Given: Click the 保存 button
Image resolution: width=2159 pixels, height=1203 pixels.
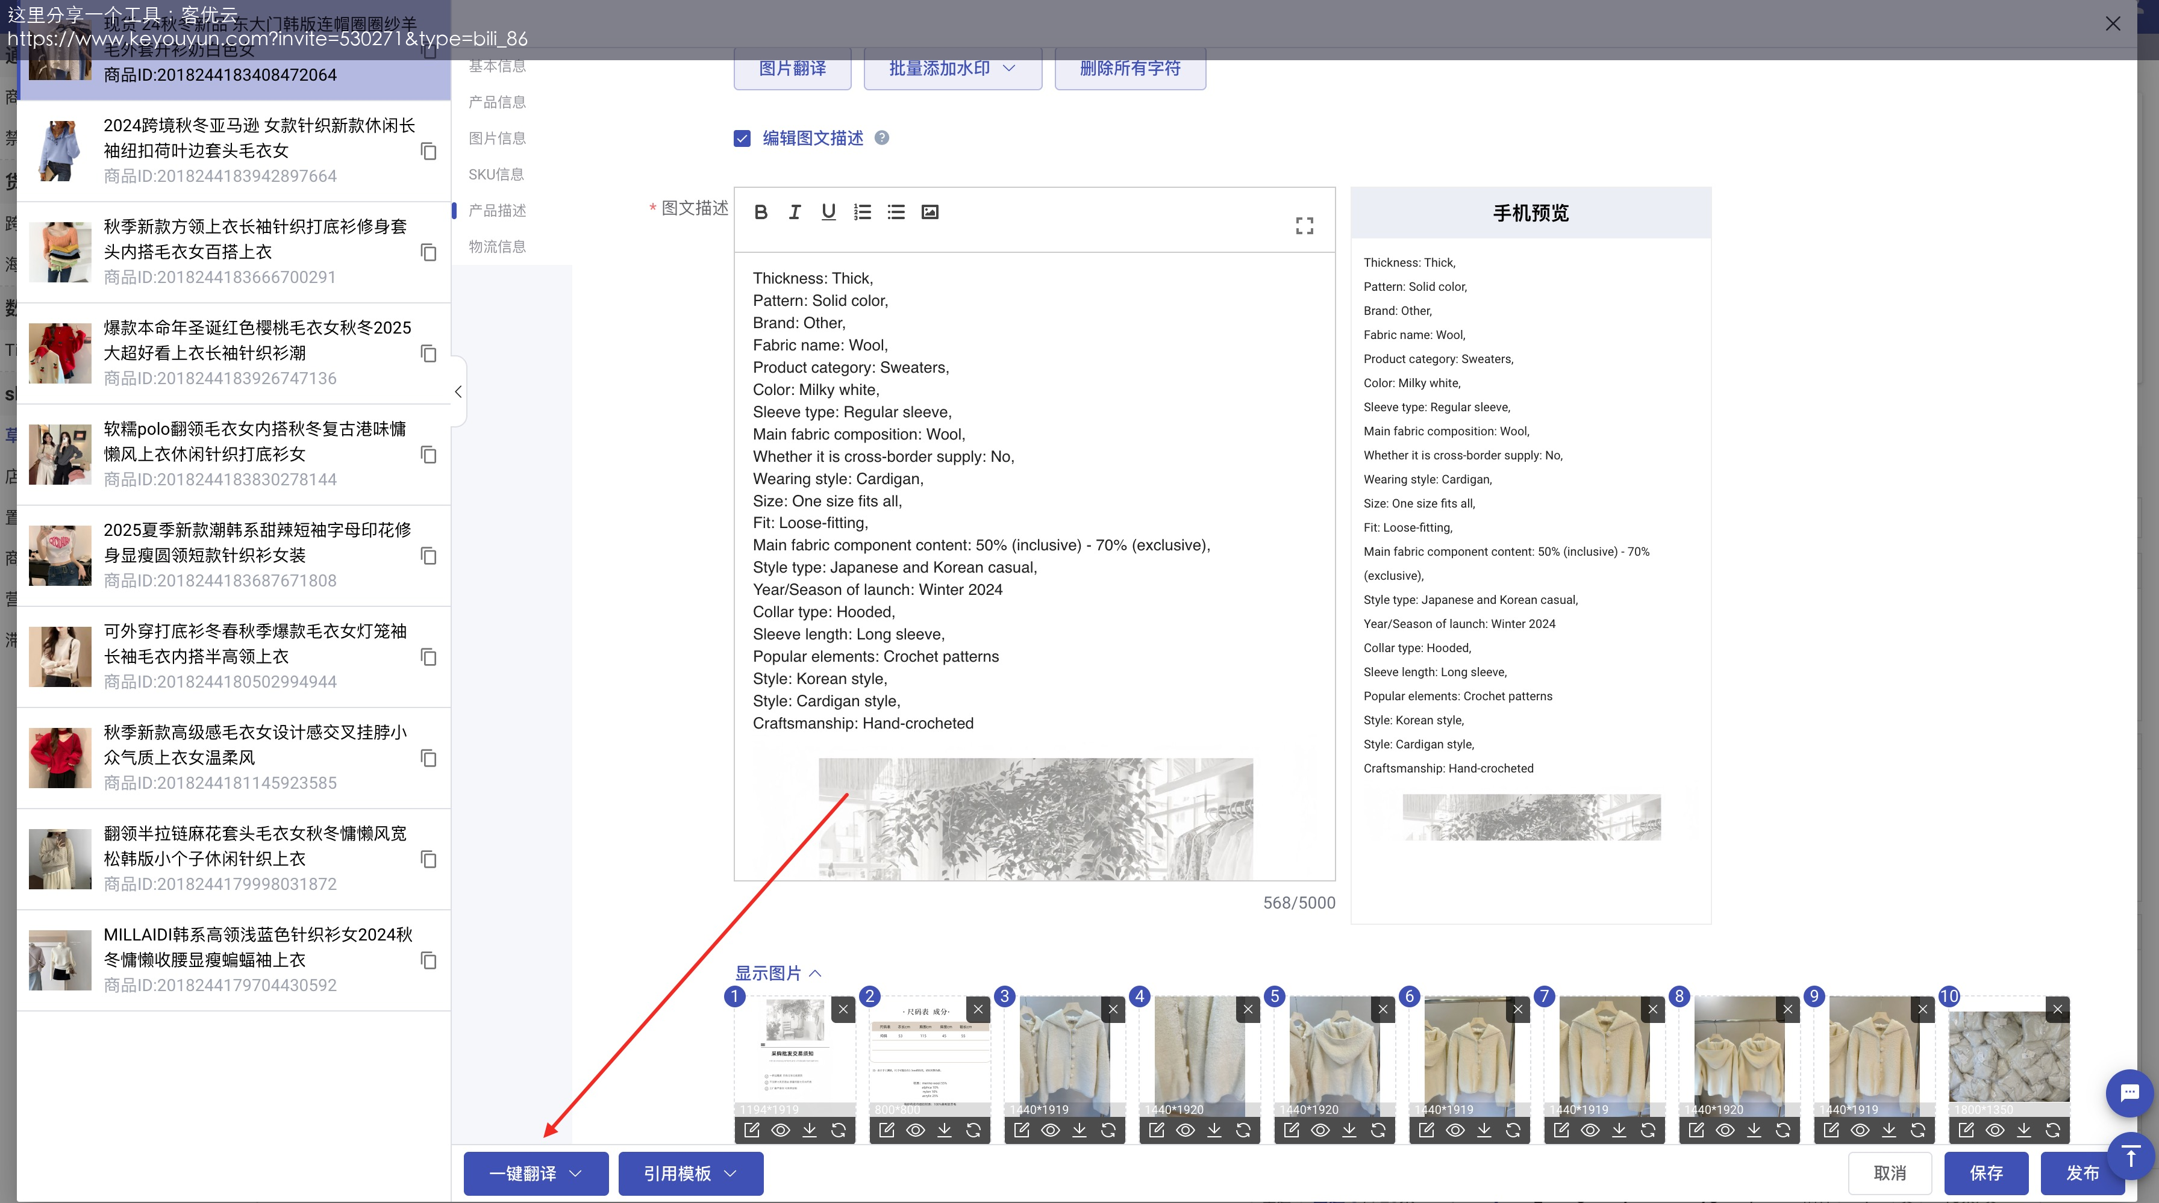Looking at the screenshot, I should point(1986,1173).
